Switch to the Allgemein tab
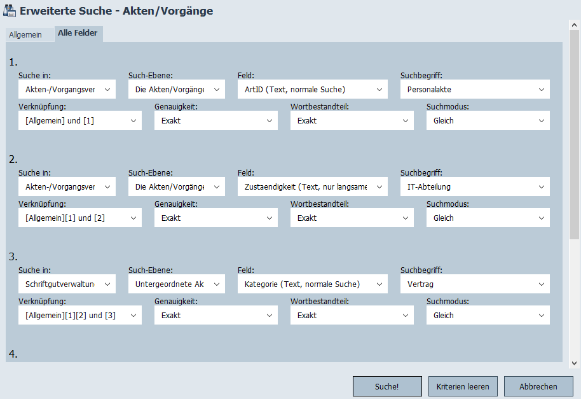581x399 pixels. [25, 35]
